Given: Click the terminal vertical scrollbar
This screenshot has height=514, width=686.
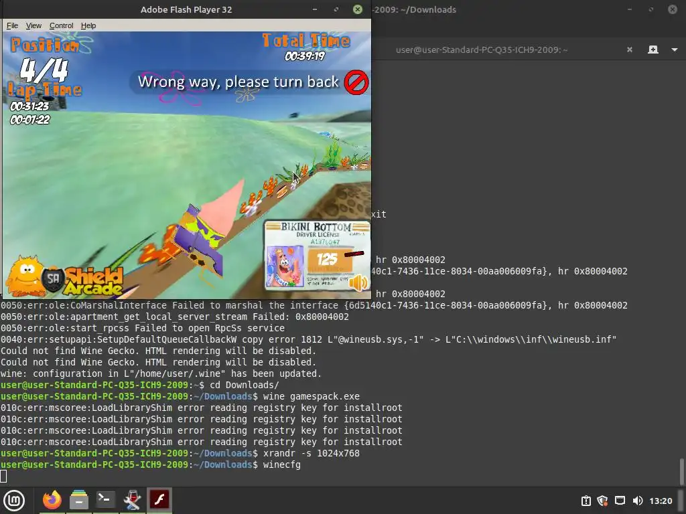Looking at the screenshot, I should coord(681,472).
